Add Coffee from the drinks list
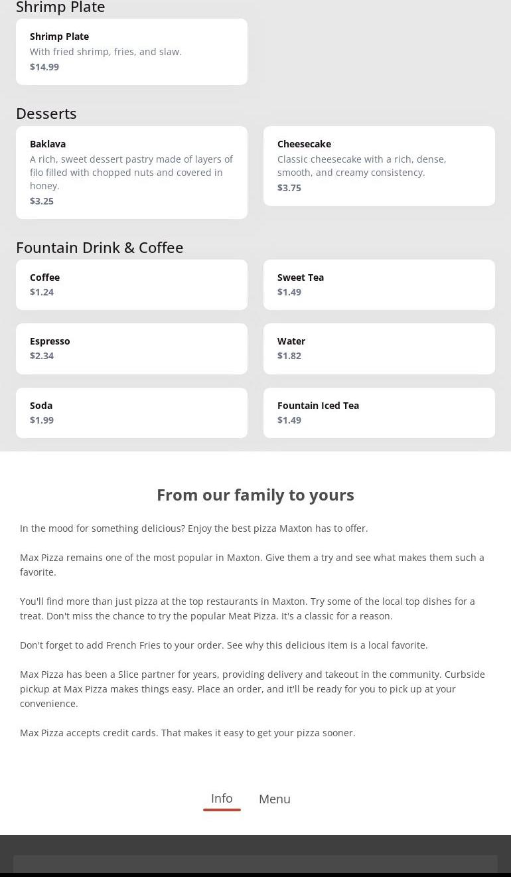This screenshot has height=877, width=511. click(x=131, y=284)
